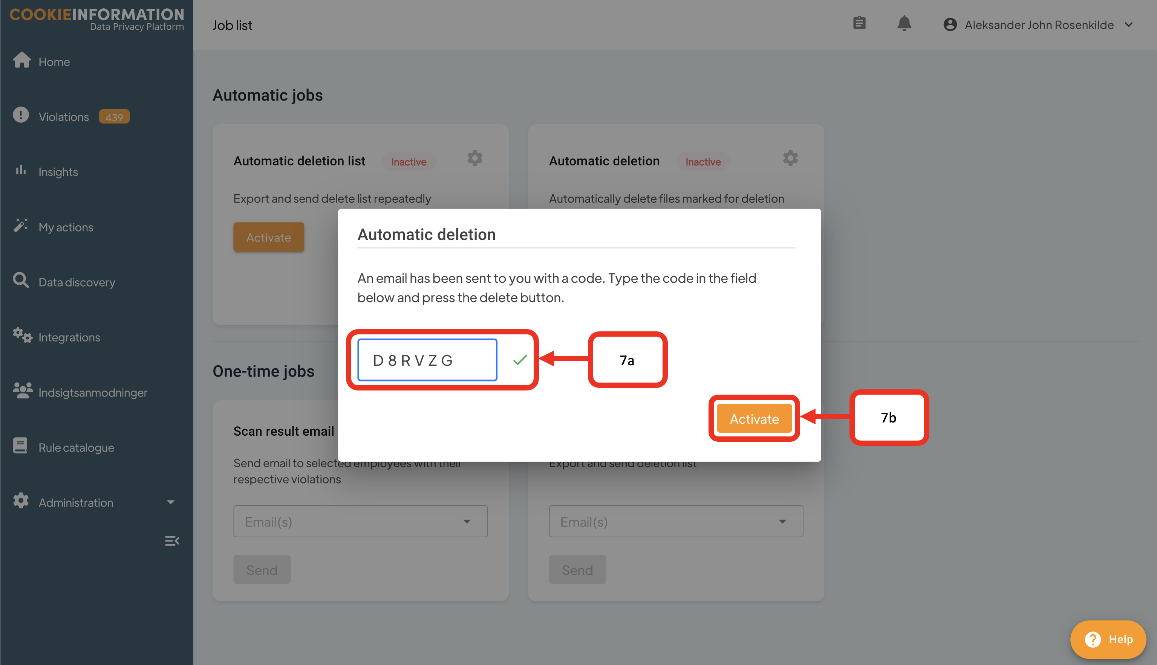
Task: Open the user profile dropdown chevron
Action: (1128, 24)
